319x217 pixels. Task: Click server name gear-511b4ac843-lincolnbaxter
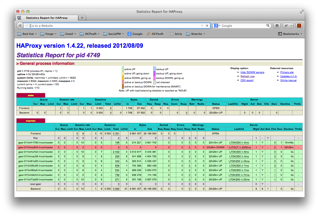coord(35,147)
